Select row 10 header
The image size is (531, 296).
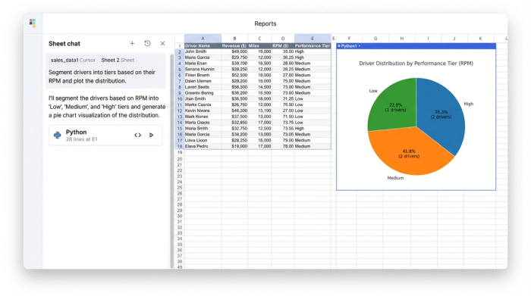(180, 98)
